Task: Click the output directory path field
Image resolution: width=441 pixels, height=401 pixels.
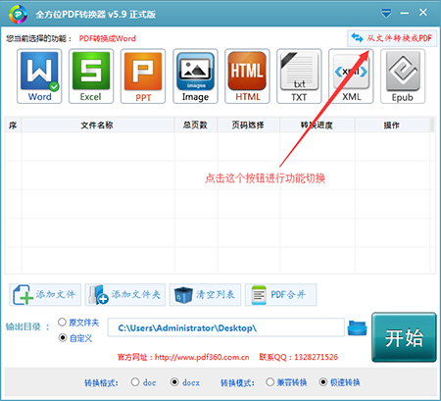Action: click(x=226, y=327)
